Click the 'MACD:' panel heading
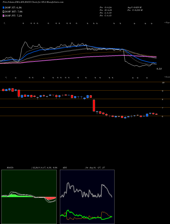This screenshot has height=224, width=170. 10,168
